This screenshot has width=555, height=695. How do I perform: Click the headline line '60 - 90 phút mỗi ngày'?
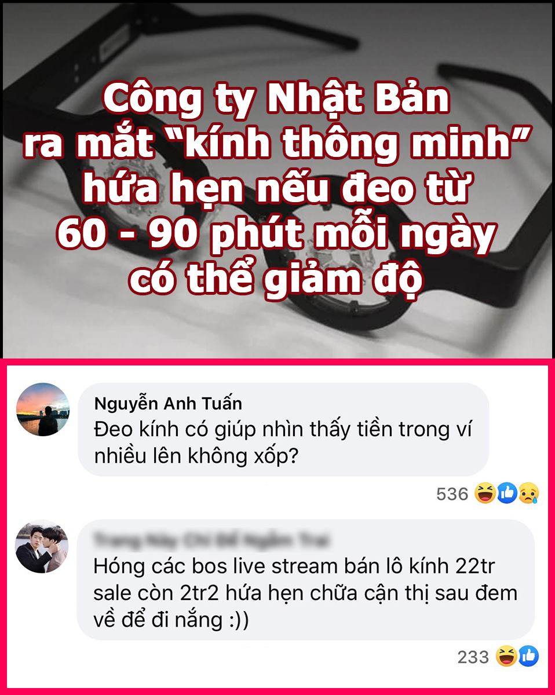coord(277,234)
